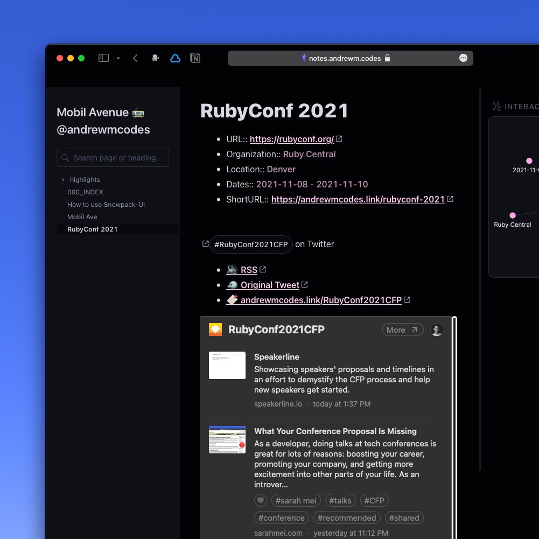The height and width of the screenshot is (539, 539).
Task: Open the Denver location link
Action: click(281, 169)
